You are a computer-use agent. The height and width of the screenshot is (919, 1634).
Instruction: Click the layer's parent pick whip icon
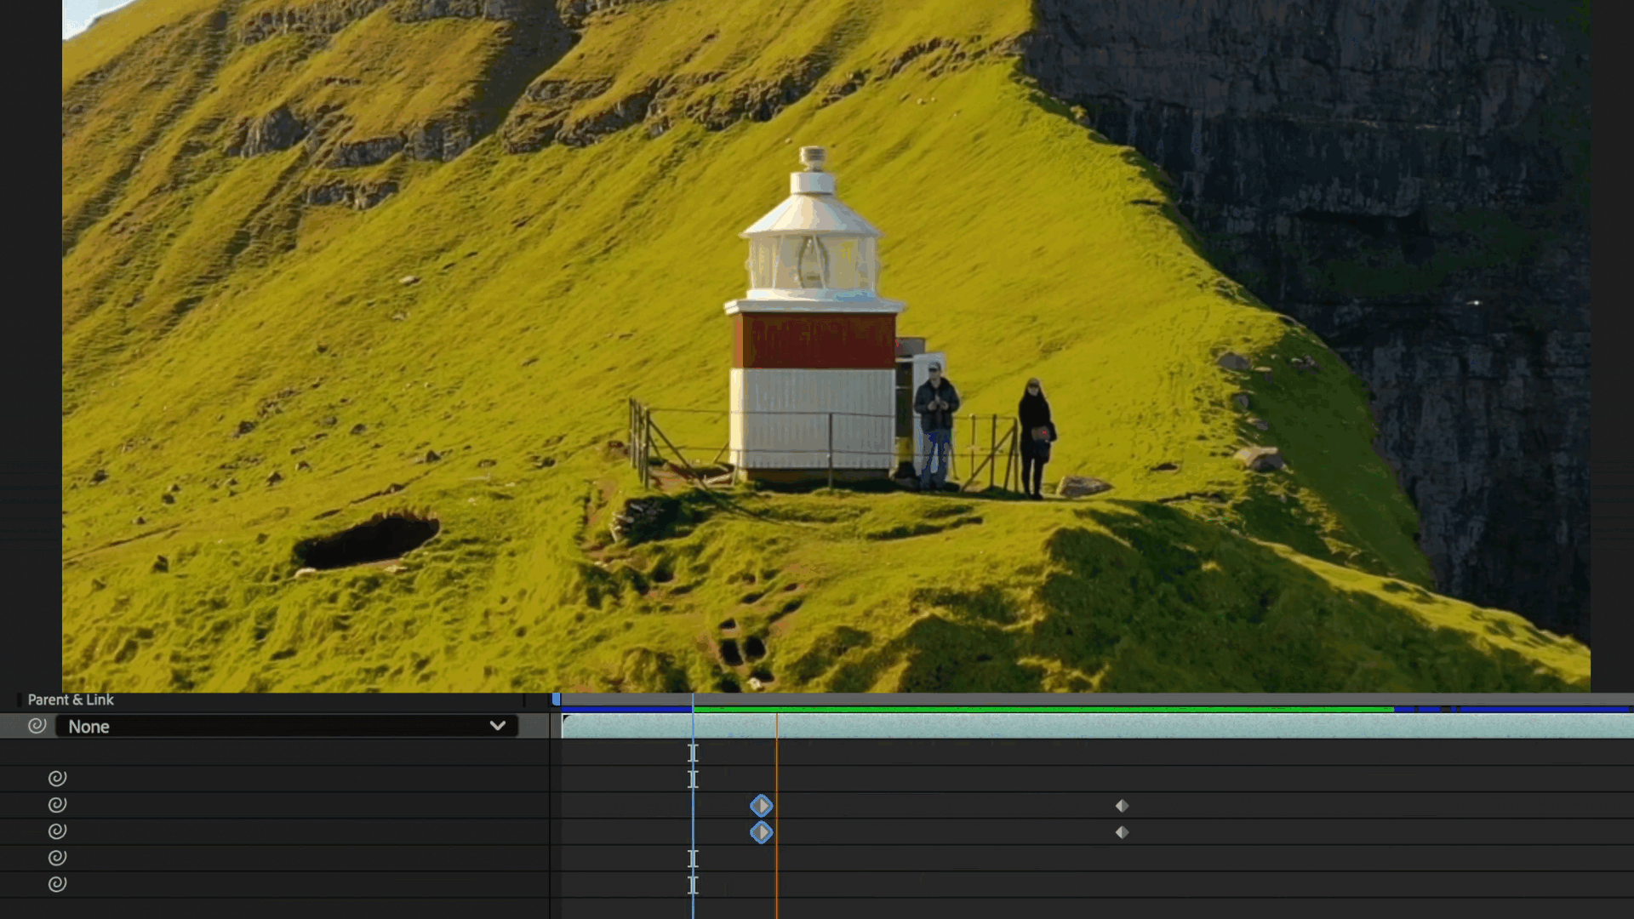(x=37, y=726)
